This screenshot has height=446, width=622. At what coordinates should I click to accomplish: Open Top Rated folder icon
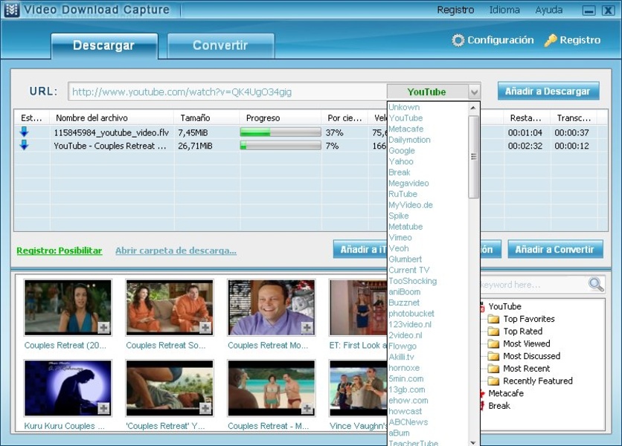(493, 332)
